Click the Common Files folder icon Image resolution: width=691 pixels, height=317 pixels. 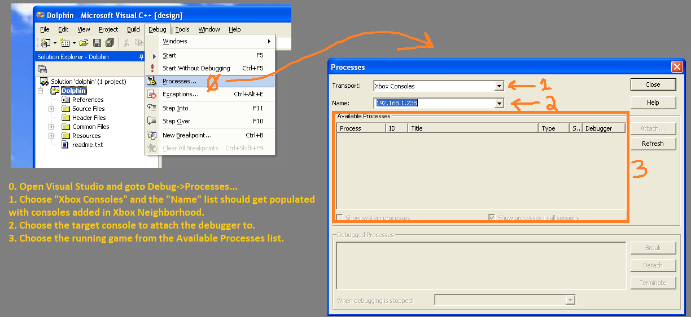(65, 127)
